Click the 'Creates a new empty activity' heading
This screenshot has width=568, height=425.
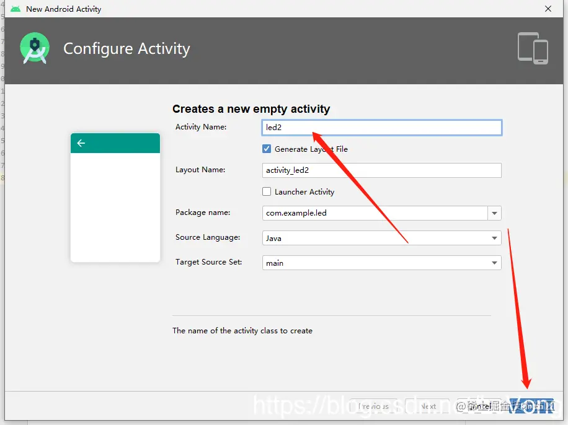click(251, 108)
